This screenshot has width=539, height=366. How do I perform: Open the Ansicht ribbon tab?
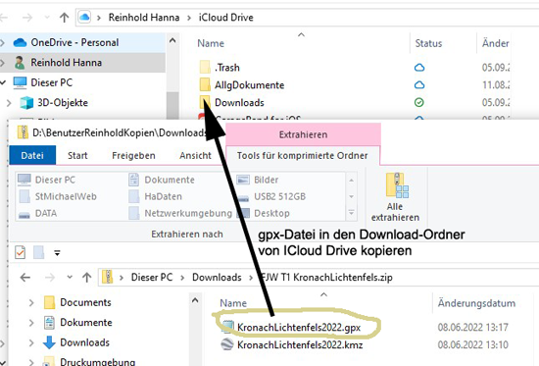tap(195, 156)
